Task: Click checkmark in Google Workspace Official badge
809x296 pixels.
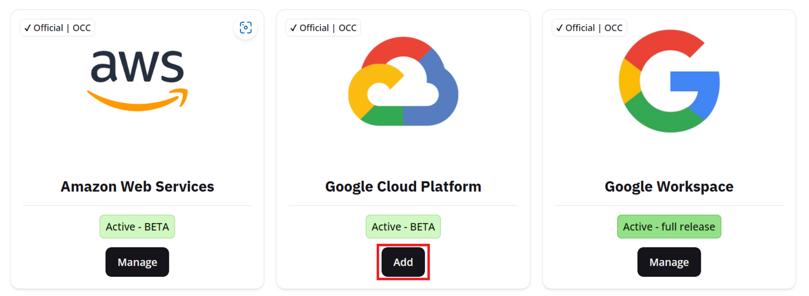Action: click(559, 28)
